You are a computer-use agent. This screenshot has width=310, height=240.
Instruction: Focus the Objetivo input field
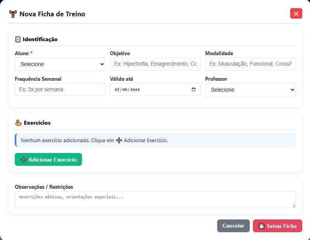click(x=155, y=64)
